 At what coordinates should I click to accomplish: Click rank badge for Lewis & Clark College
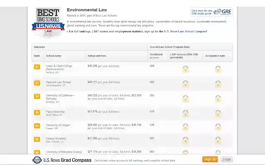click(x=37, y=67)
